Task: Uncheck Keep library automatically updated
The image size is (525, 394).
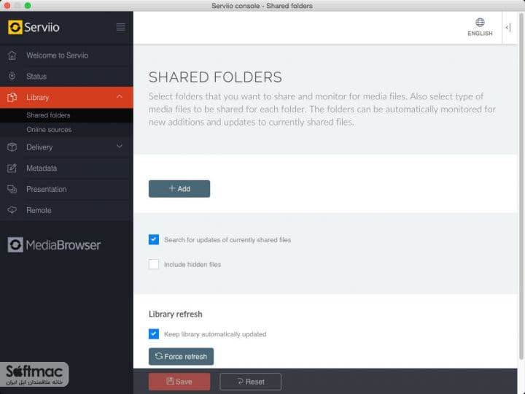Action: [x=154, y=333]
